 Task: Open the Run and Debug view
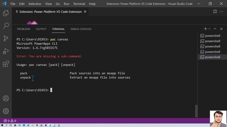[6, 51]
